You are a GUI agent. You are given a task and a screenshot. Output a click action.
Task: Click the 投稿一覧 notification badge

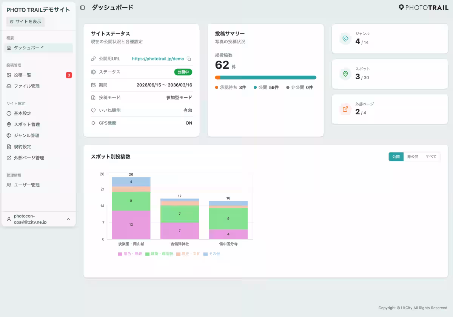(69, 75)
